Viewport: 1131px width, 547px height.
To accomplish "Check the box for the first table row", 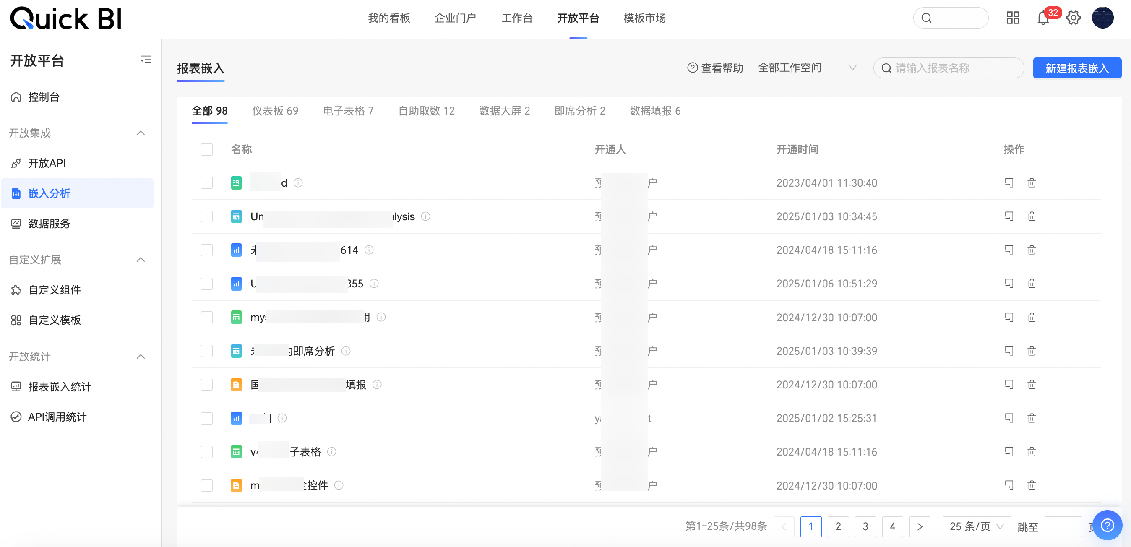I will 207,182.
